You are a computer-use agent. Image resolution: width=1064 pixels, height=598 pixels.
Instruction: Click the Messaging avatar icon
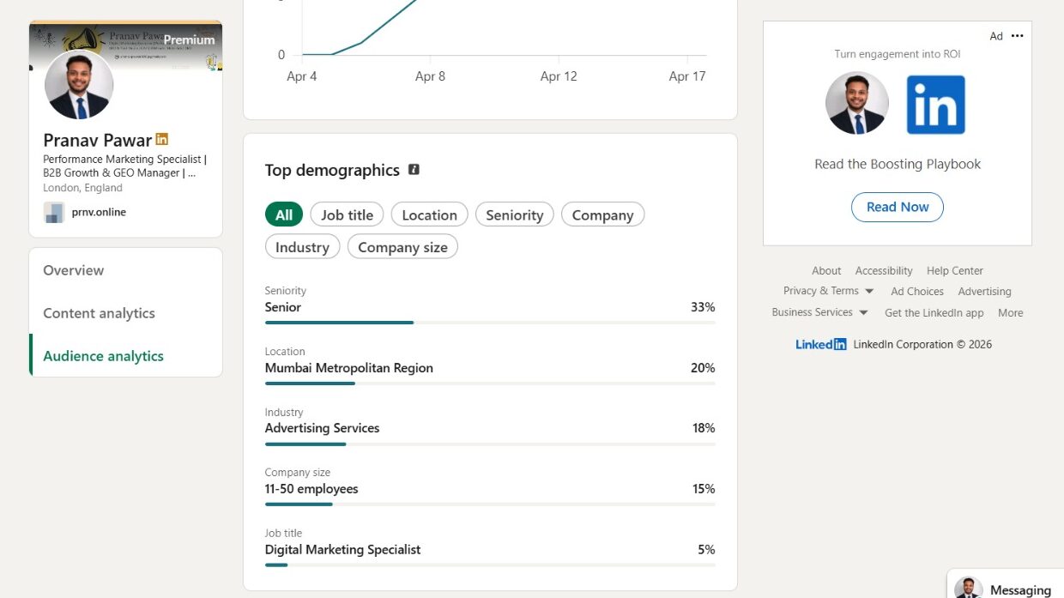click(969, 589)
